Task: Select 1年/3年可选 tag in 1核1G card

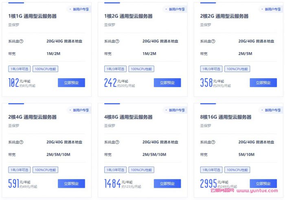Action: pyautogui.click(x=19, y=69)
